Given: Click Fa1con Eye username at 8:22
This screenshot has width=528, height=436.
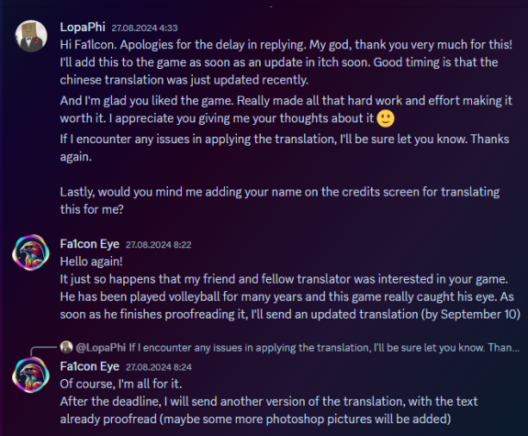Looking at the screenshot, I should coord(90,244).
